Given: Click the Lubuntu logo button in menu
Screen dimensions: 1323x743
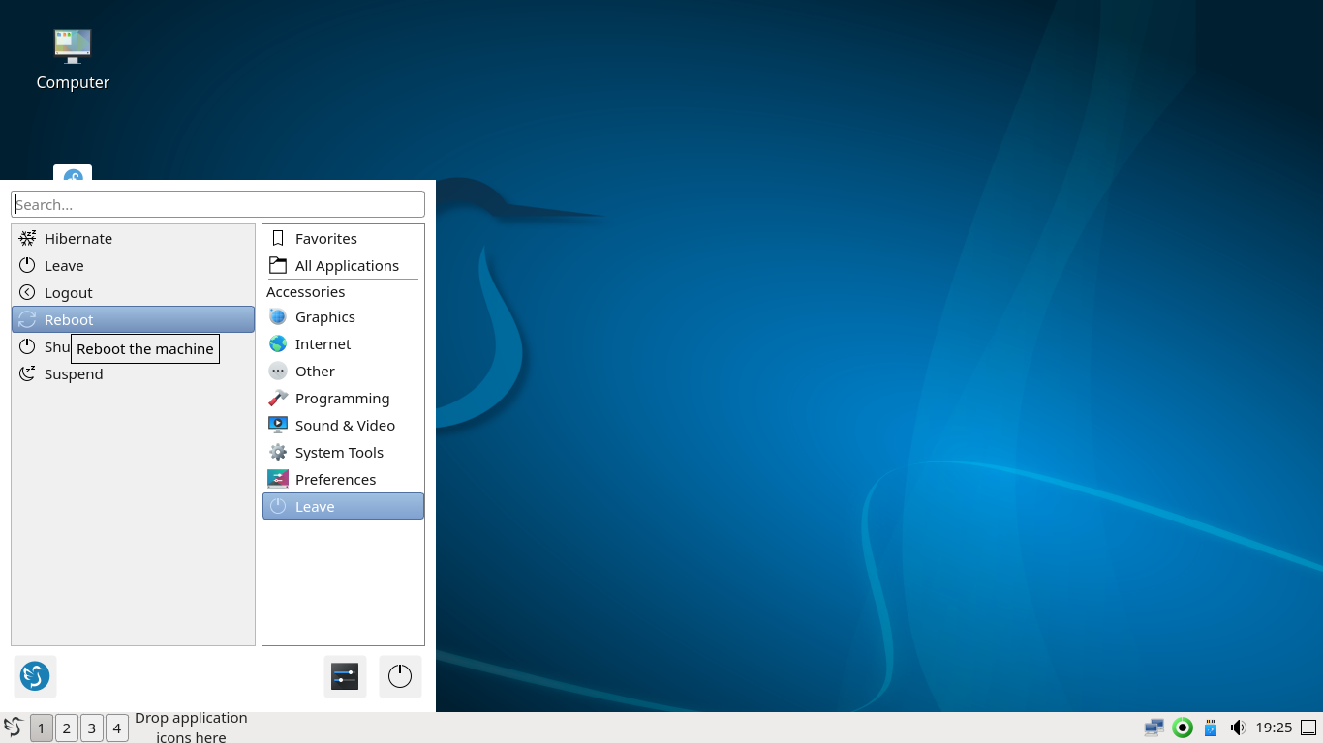Looking at the screenshot, I should 35,676.
